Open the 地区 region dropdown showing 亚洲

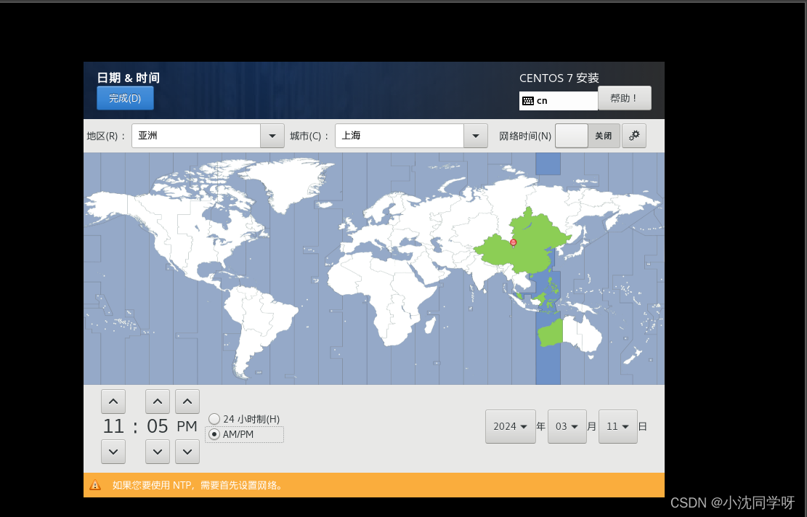(208, 136)
